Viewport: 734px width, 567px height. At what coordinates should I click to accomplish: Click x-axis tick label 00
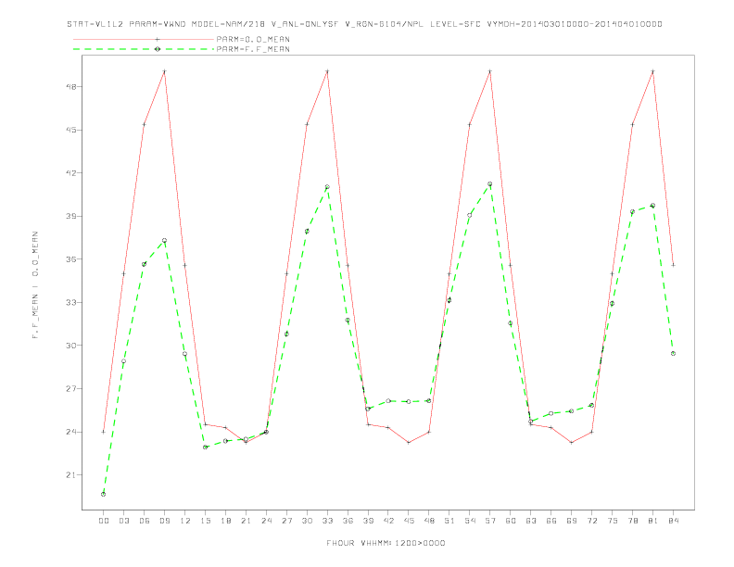click(104, 521)
